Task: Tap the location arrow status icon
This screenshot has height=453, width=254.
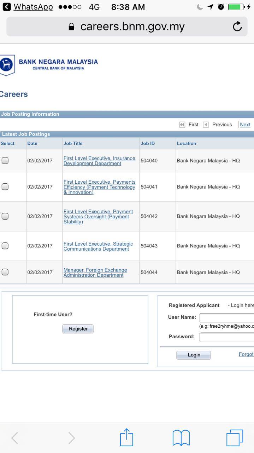Action: pyautogui.click(x=211, y=7)
